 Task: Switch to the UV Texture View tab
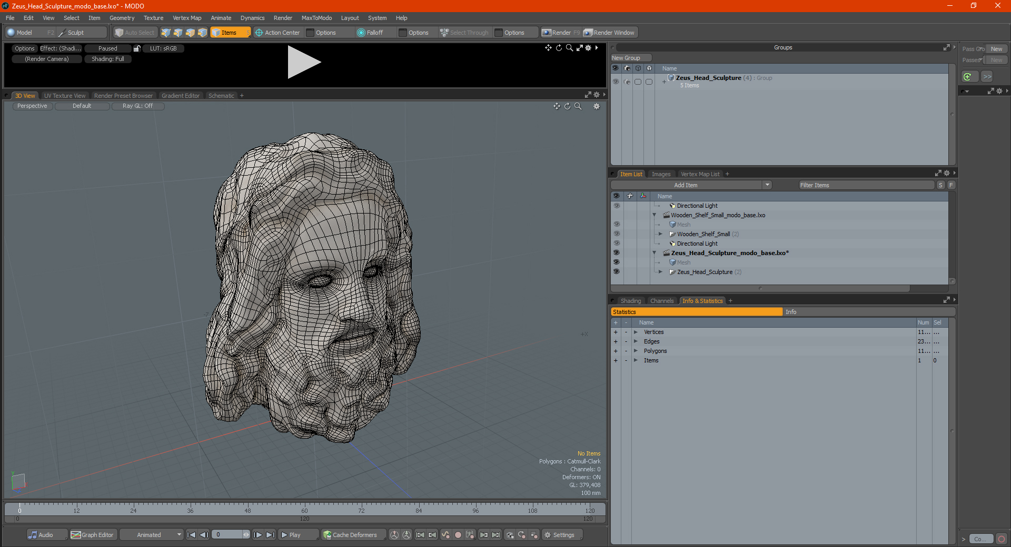click(64, 96)
